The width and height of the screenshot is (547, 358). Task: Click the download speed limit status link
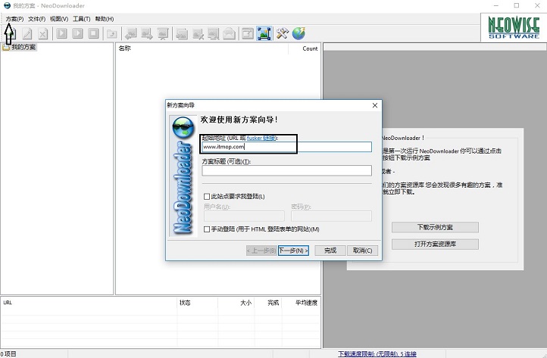[x=377, y=353]
